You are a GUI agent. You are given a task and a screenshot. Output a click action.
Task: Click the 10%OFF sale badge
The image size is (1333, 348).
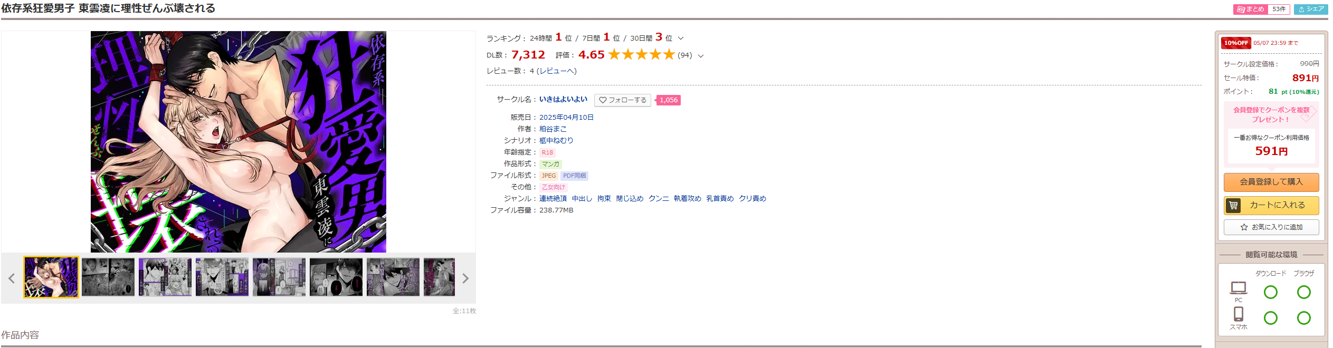tap(1236, 43)
